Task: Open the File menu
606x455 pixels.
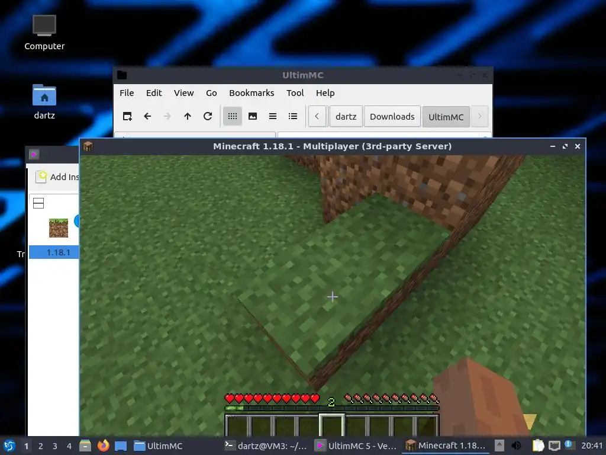Action: tap(127, 93)
